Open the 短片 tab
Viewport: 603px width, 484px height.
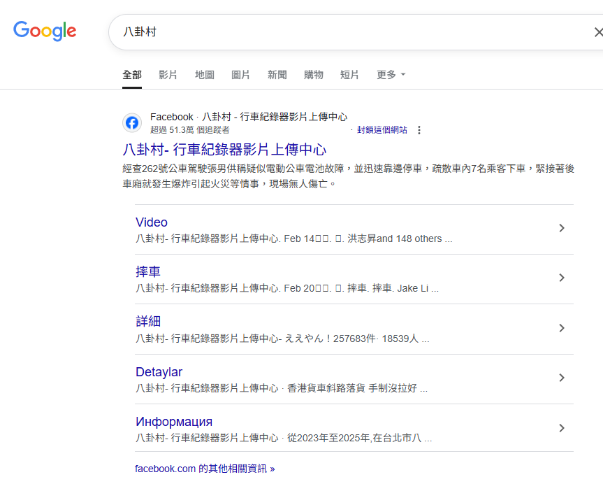[x=349, y=75]
